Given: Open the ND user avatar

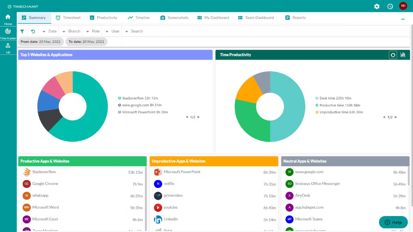Looking at the screenshot, I should [x=403, y=6].
